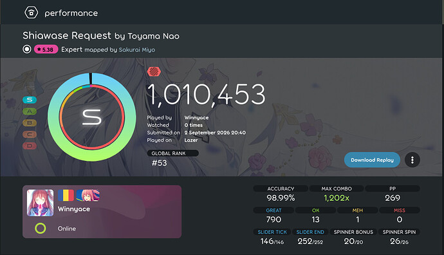This screenshot has height=255, width=444.
Task: Click the submission date 2 September 2026 20:40
Action: (215, 133)
